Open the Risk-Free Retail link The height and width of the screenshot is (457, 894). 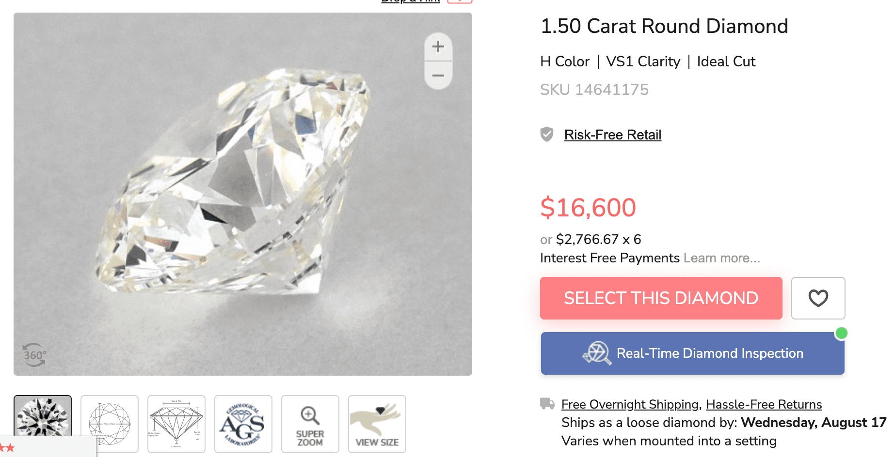click(613, 135)
